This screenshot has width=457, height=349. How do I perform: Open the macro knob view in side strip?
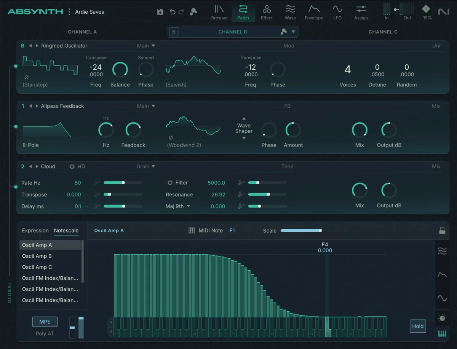442,318
